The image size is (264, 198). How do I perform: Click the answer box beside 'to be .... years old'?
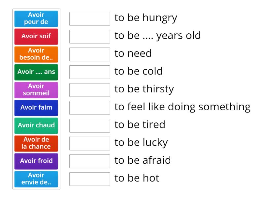pos(89,37)
